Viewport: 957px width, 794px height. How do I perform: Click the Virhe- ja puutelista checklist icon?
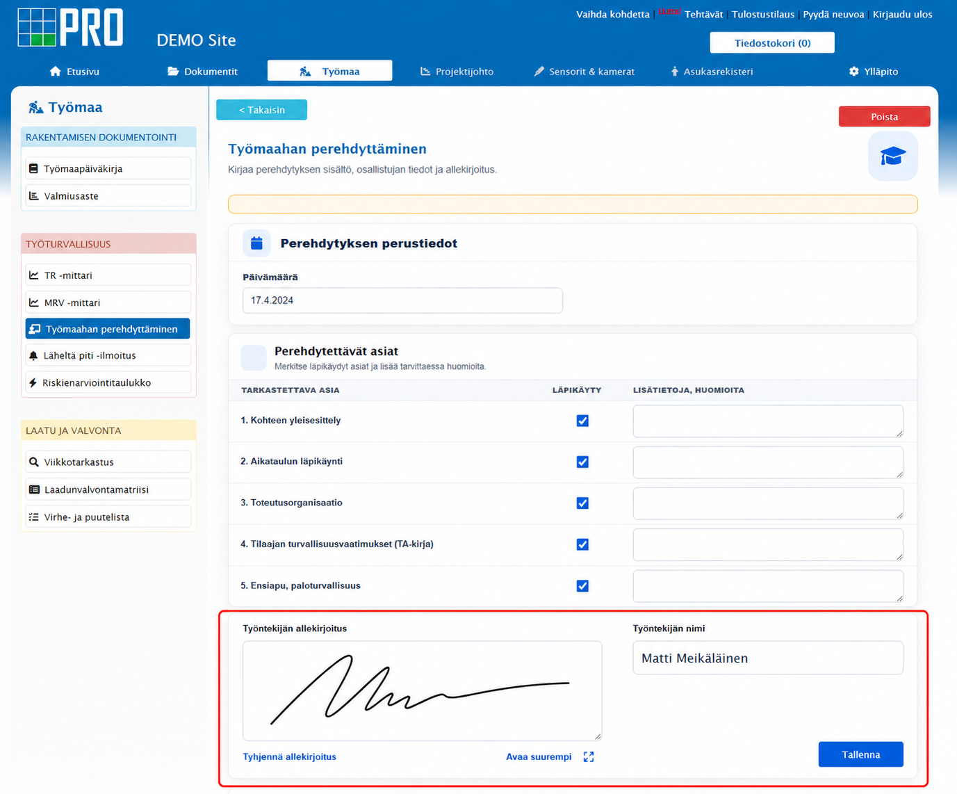33,517
